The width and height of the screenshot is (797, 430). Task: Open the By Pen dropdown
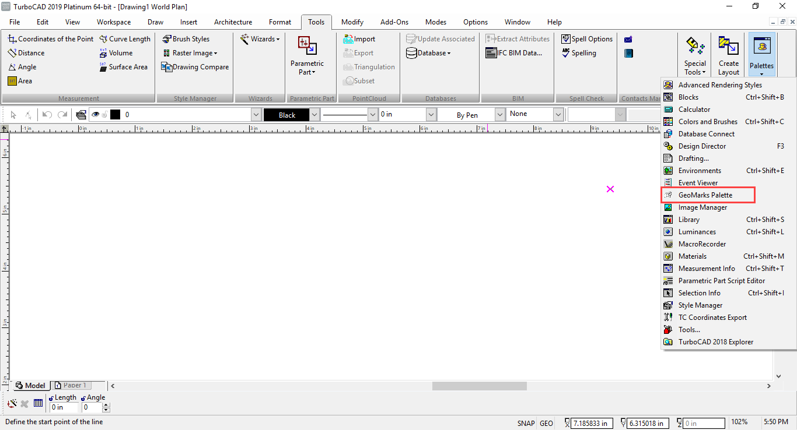pos(499,115)
